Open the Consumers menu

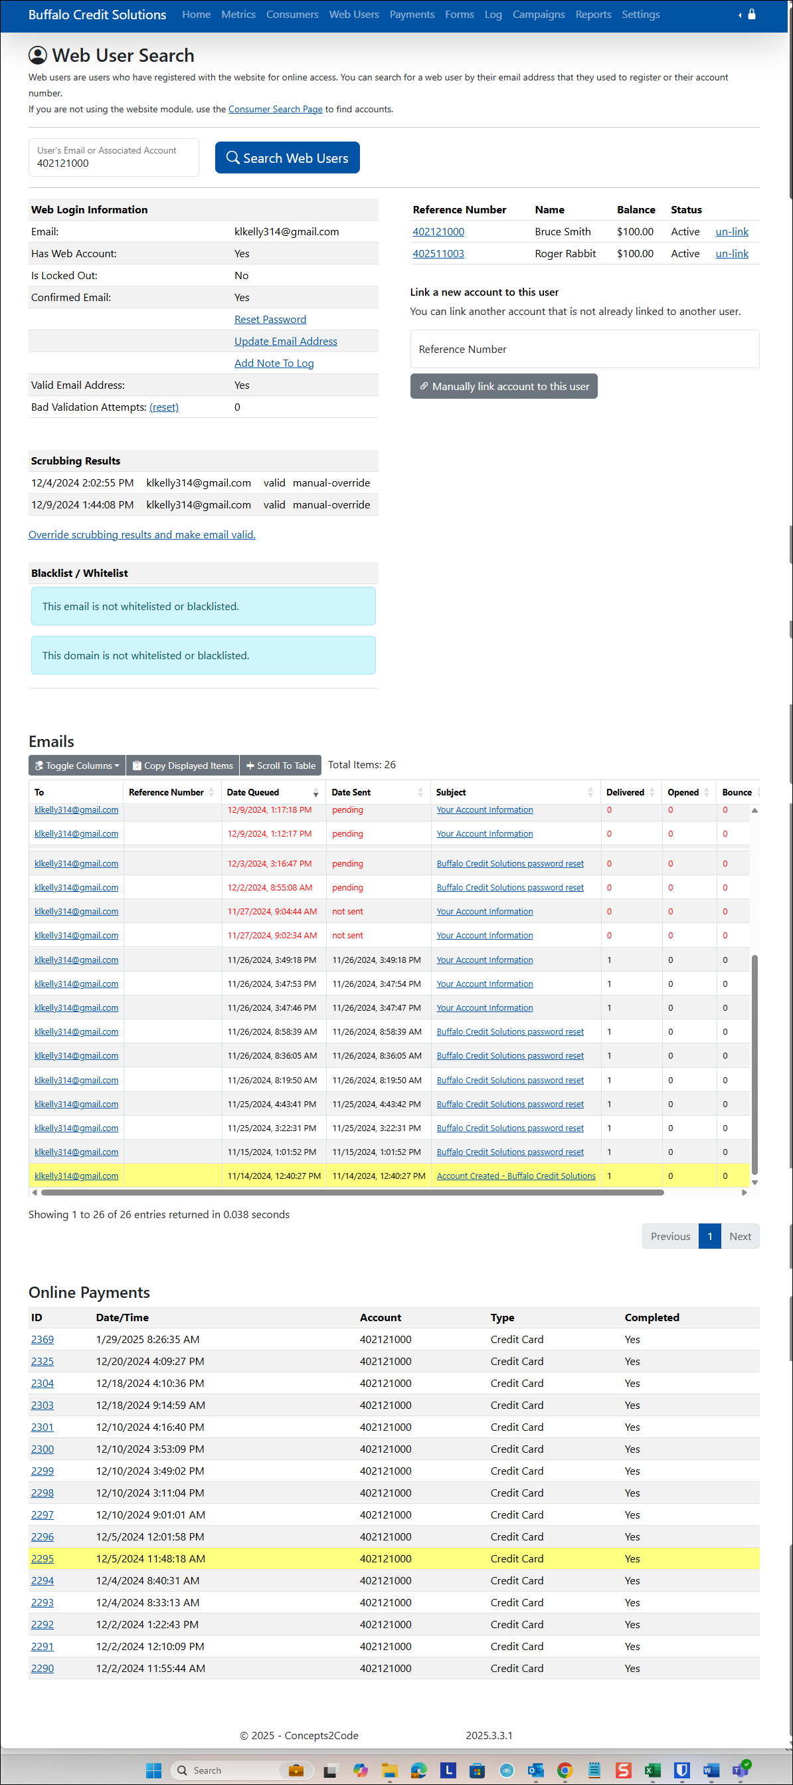(x=292, y=15)
